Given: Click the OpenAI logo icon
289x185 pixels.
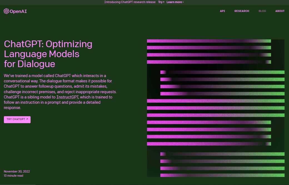Looking at the screenshot, I should (6, 11).
